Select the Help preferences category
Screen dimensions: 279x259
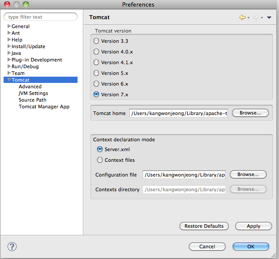coord(17,40)
